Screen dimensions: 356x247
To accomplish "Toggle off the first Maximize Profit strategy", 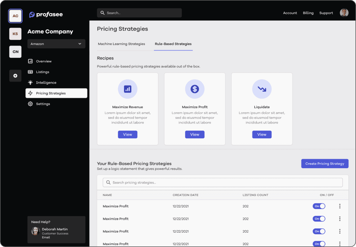I will 319,206.
